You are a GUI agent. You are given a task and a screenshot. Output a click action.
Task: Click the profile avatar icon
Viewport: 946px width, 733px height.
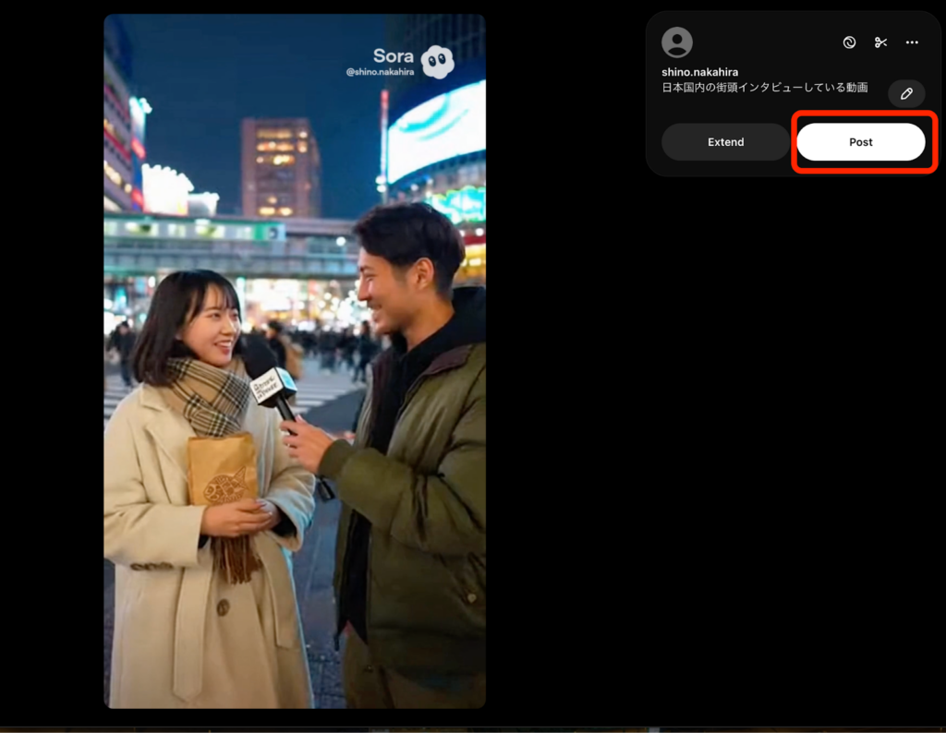(x=677, y=42)
